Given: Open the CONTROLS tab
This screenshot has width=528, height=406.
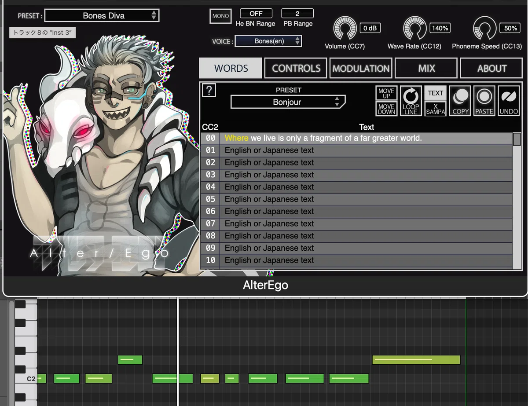Looking at the screenshot, I should (296, 68).
